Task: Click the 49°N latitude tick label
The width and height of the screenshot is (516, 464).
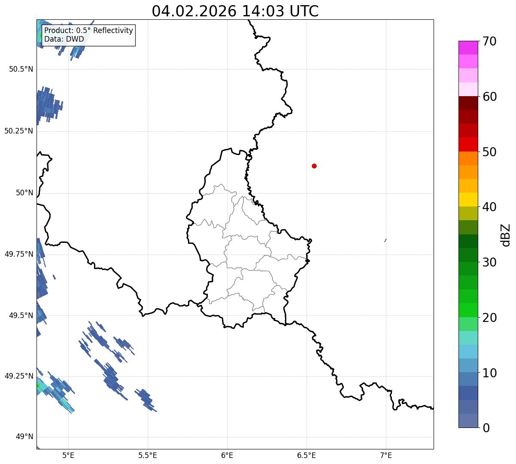Action: tap(25, 437)
